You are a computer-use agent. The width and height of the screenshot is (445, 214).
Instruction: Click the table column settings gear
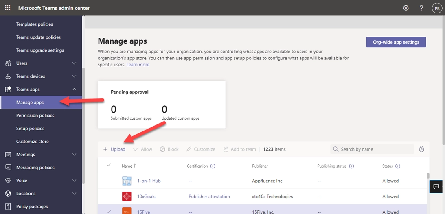[421, 149]
